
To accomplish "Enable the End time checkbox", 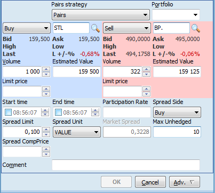I will tap(58, 112).
